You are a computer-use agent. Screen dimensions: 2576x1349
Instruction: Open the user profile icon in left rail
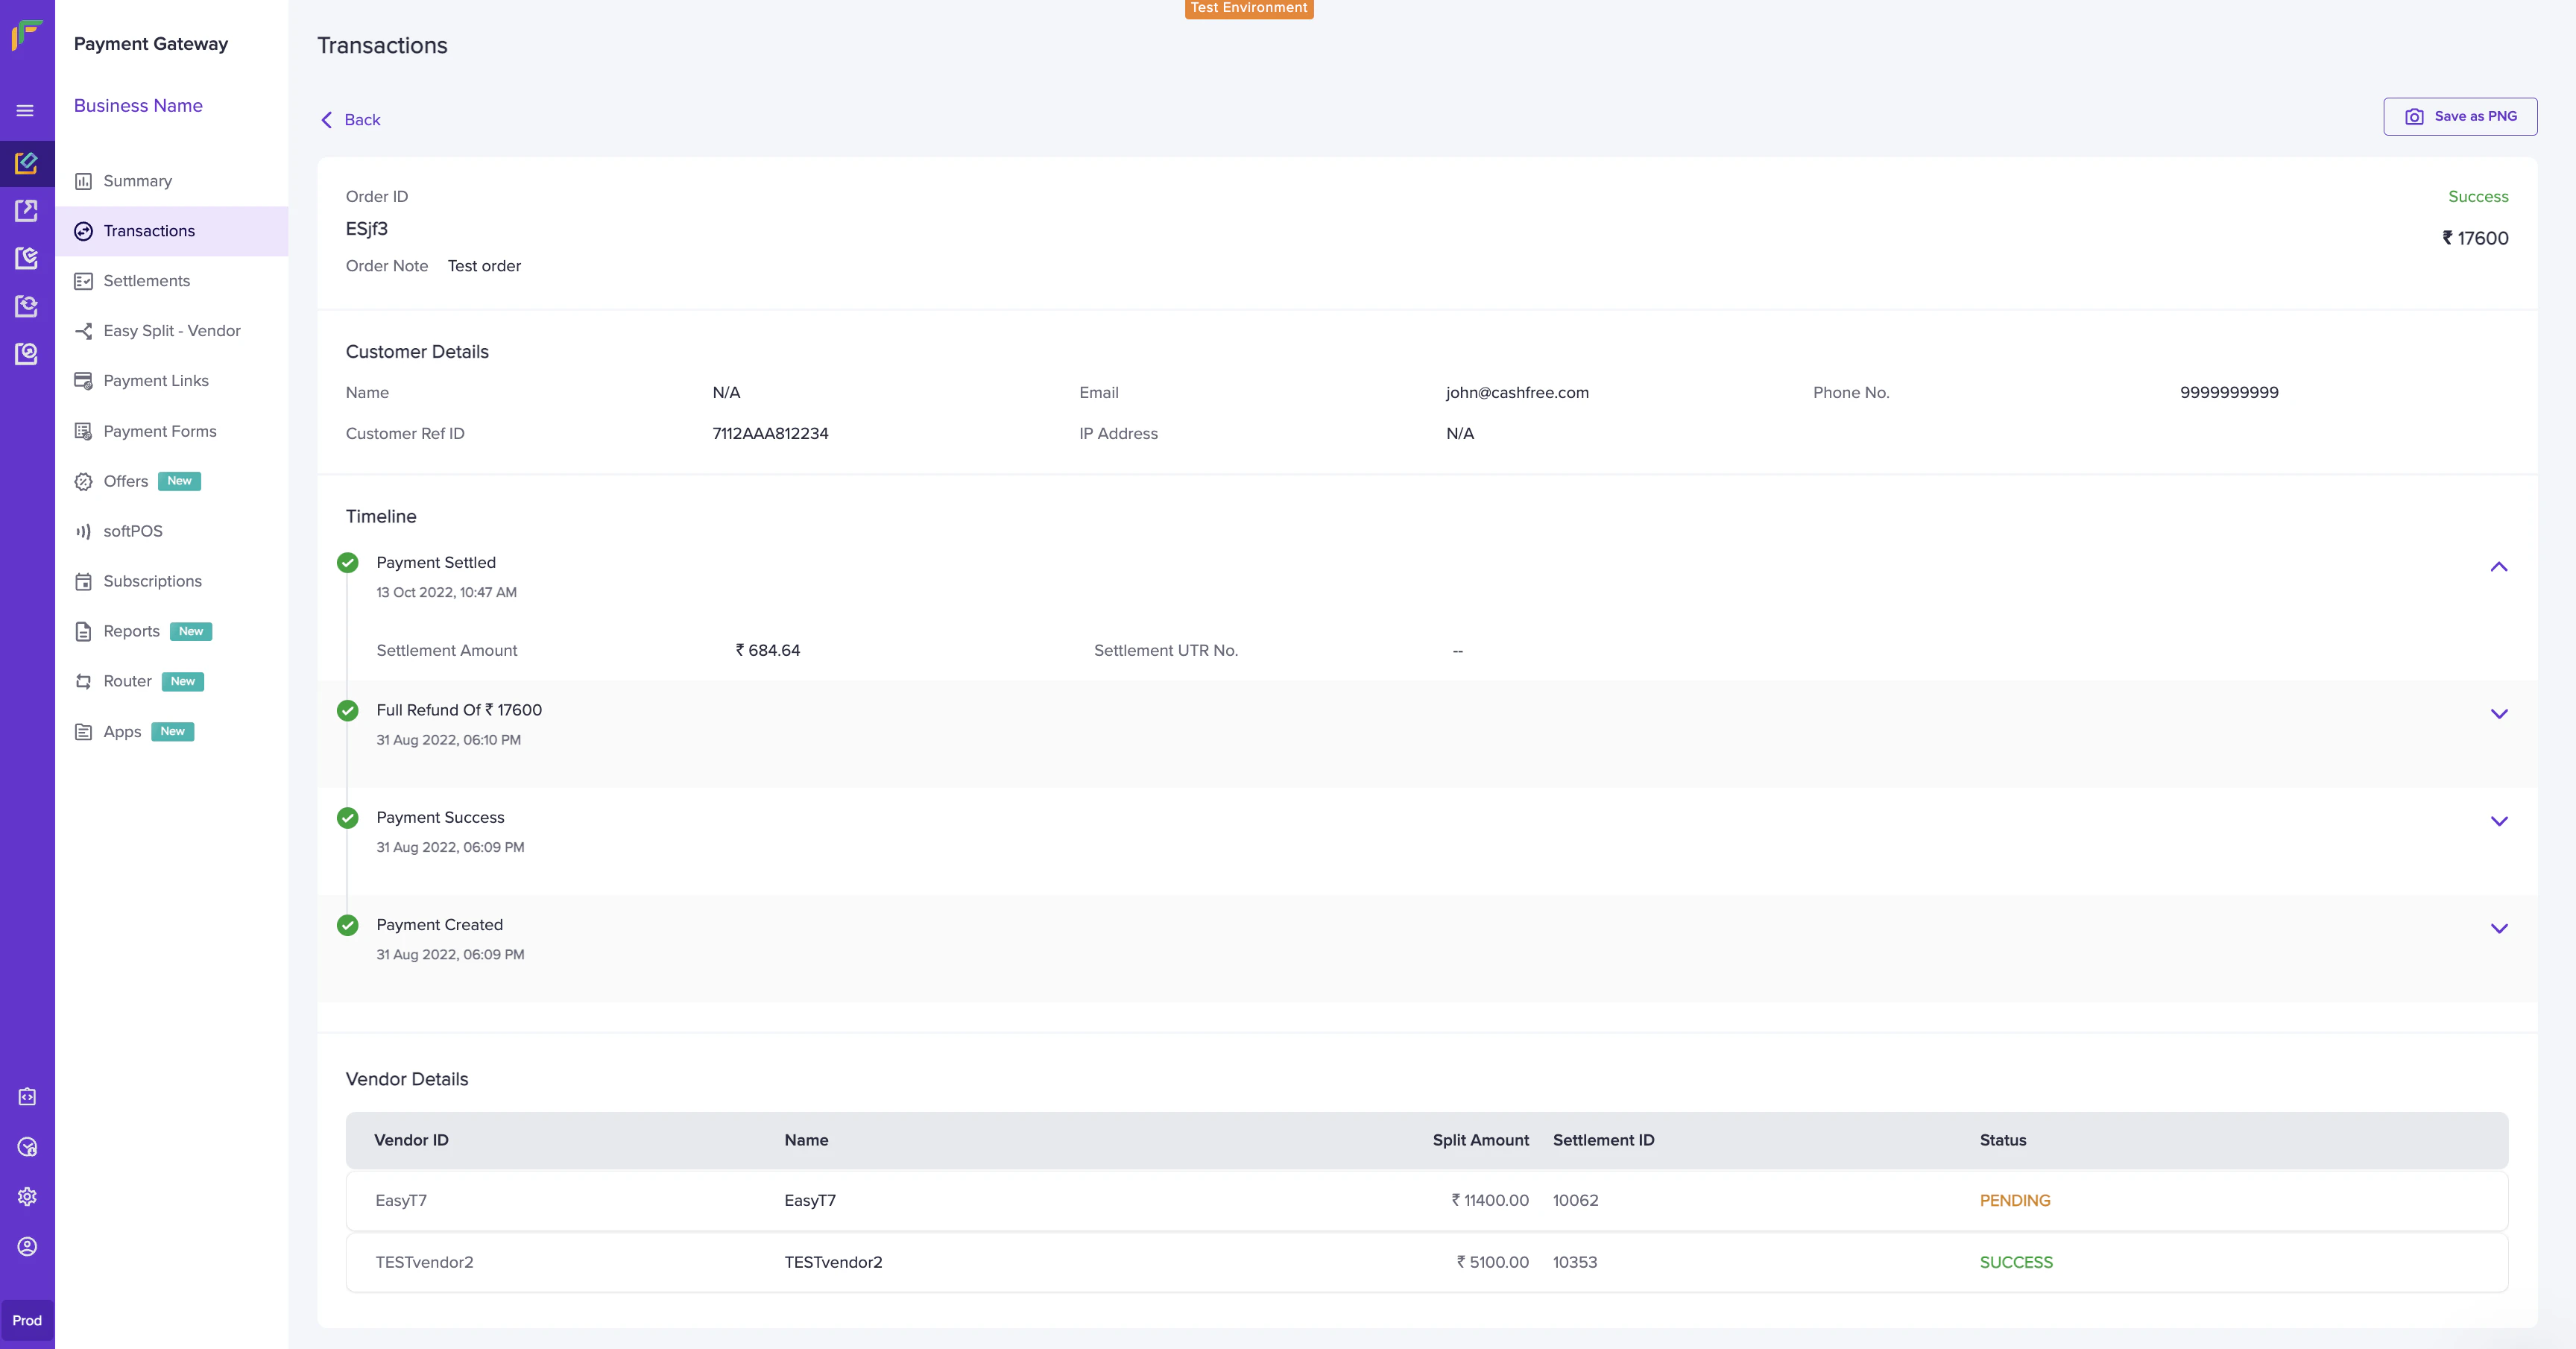click(x=27, y=1246)
